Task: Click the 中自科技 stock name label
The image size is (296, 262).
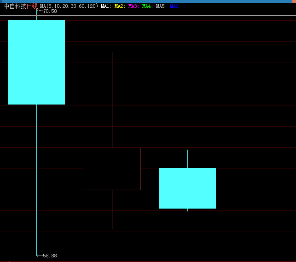Action: pos(15,6)
